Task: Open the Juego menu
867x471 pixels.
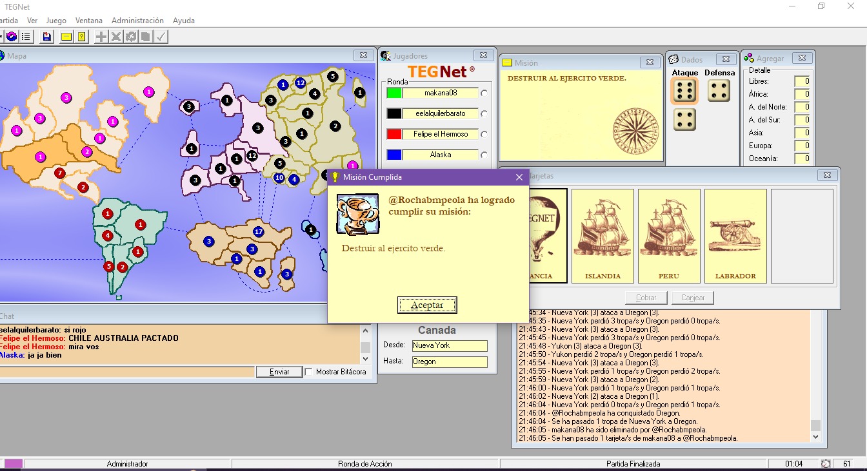Action: tap(56, 21)
